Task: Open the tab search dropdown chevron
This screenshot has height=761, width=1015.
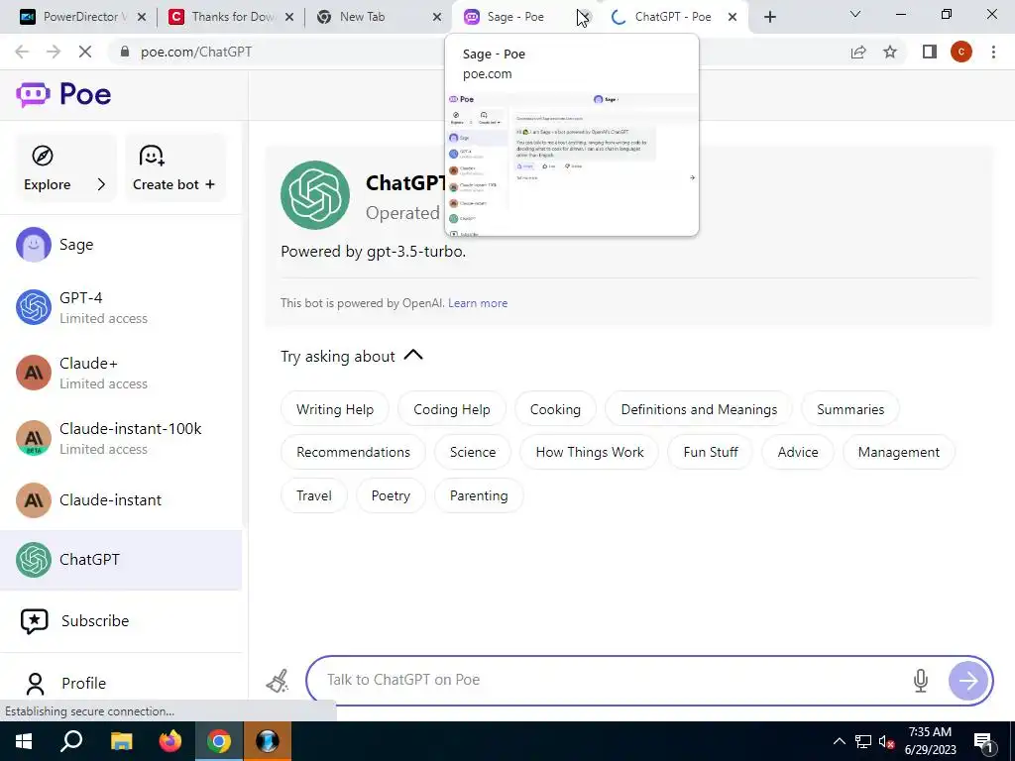Action: [x=855, y=14]
